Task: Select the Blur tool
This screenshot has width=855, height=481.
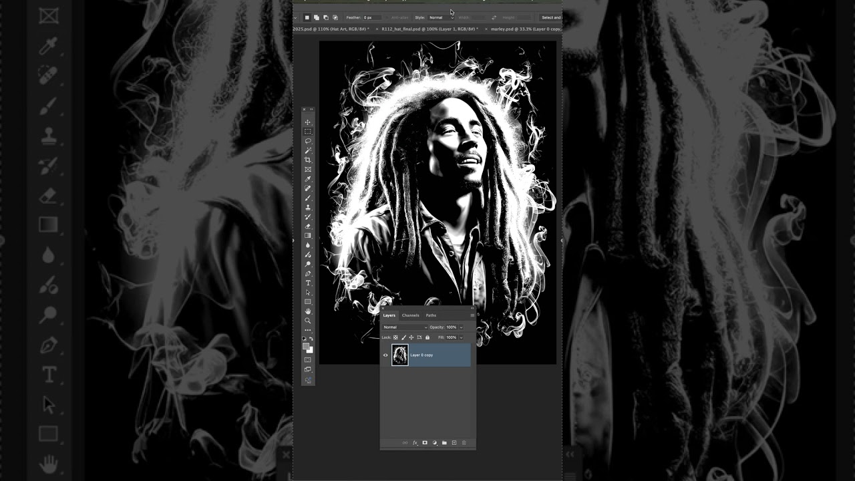Action: pyautogui.click(x=308, y=245)
